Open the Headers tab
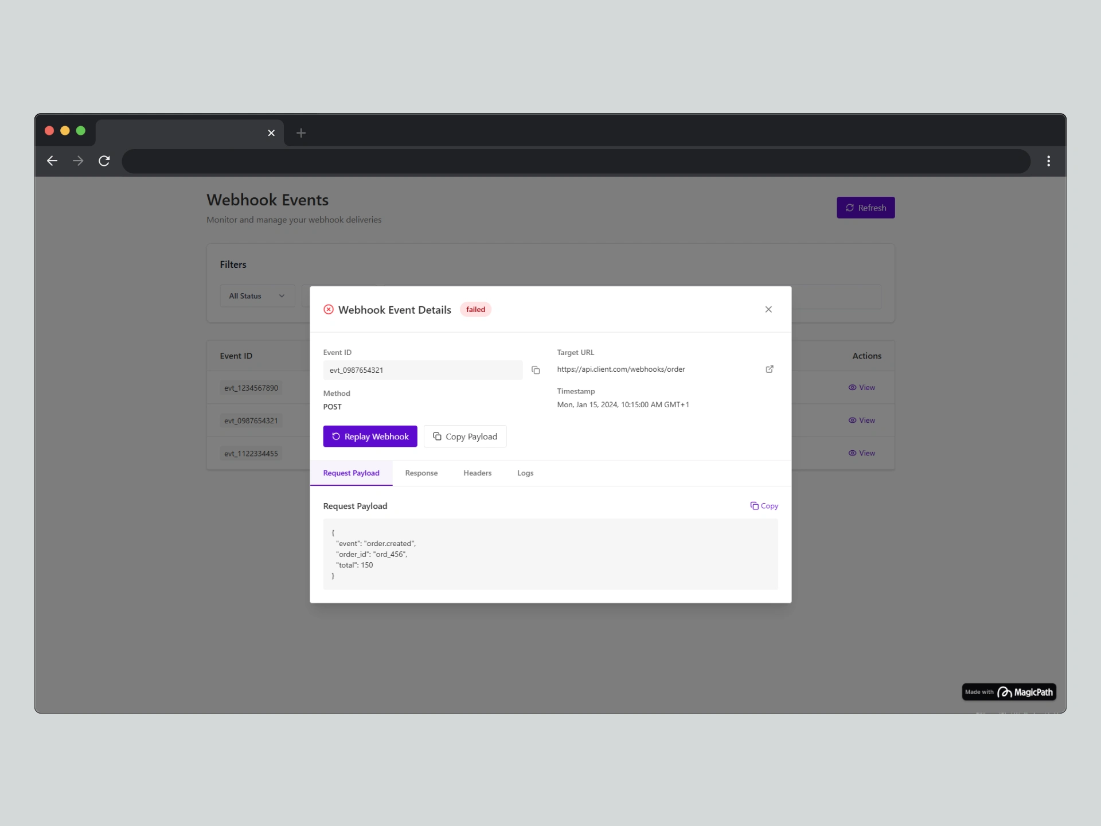The image size is (1101, 826). [x=477, y=473]
